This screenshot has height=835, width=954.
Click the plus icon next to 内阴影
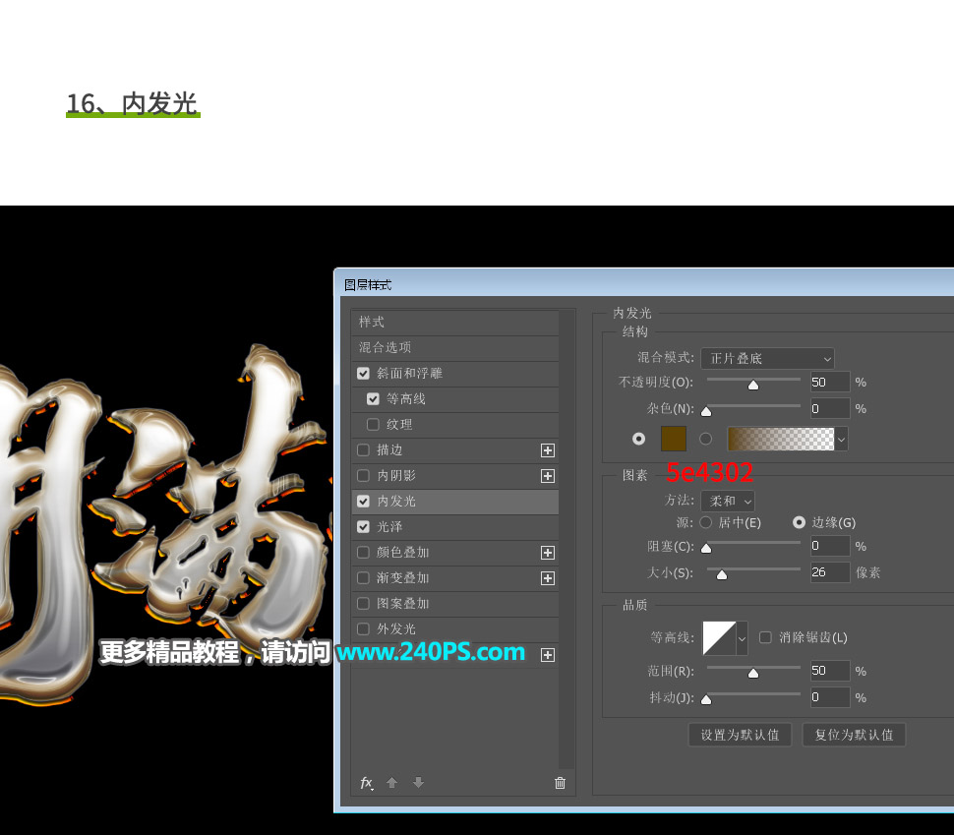click(548, 476)
